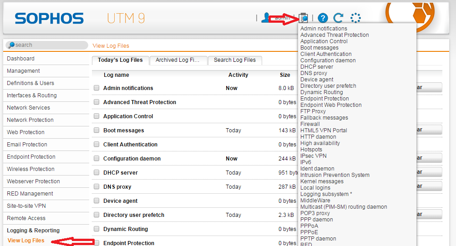Choose HTTP daemon in live log dropdown
Screen dimensions: 456x246
[318, 137]
